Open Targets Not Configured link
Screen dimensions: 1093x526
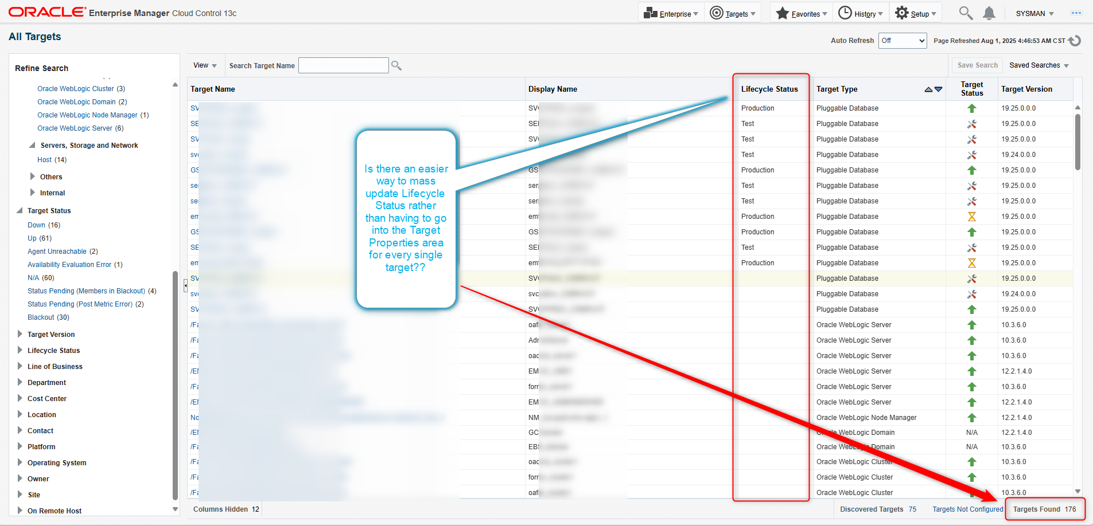968,509
